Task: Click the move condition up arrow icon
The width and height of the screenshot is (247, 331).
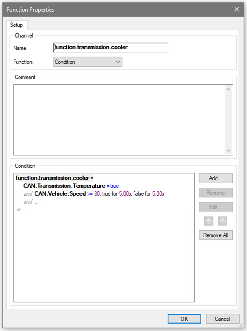Action: pos(208,221)
